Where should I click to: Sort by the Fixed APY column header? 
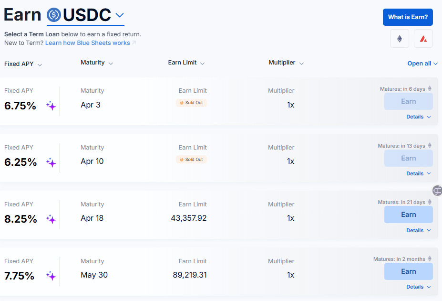(x=23, y=64)
